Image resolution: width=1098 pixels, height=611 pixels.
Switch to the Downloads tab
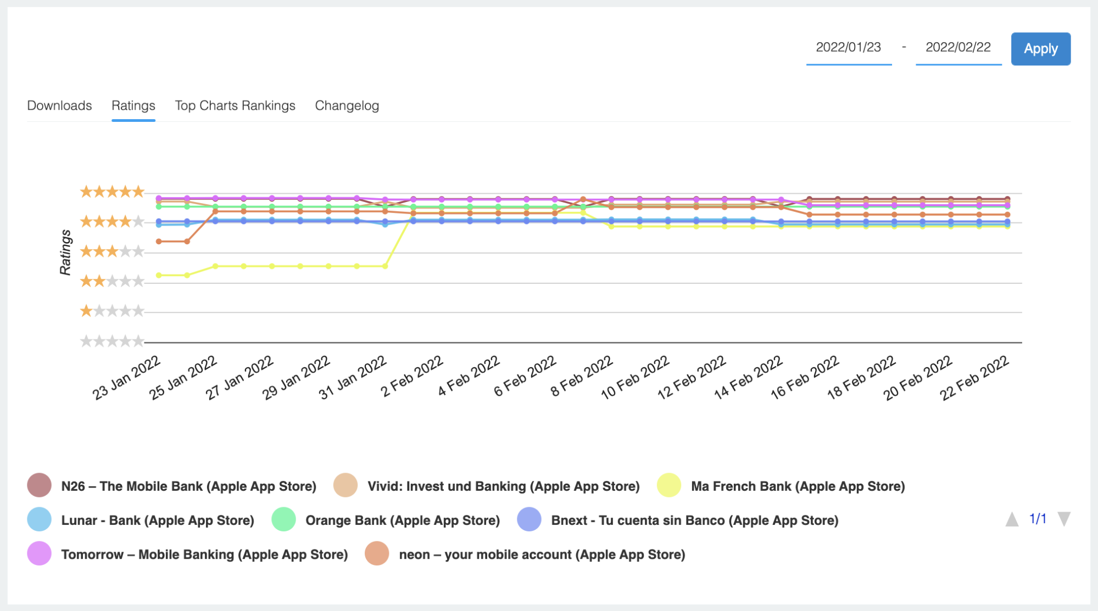point(59,105)
